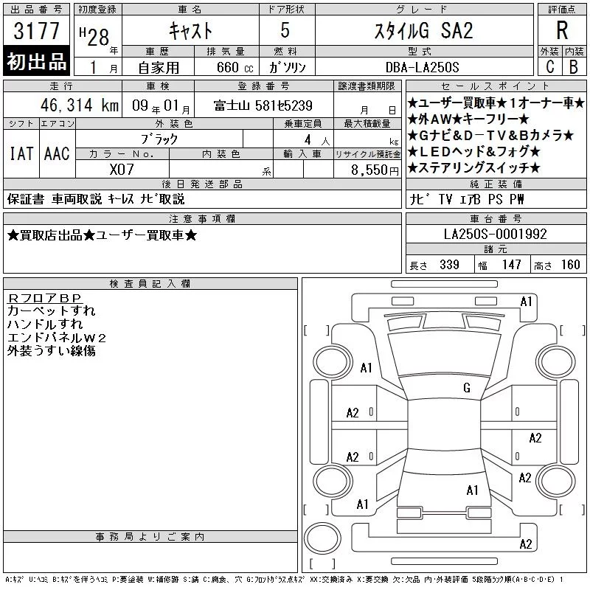Viewport: 590px width, 590px height.
Task: Select the color number X07 cell
Action: tap(122, 169)
